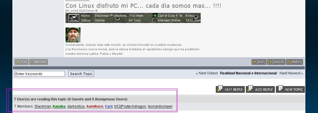Open the FAST REPLY box
Image resolution: width=318 pixels, height=113 pixels.
(230, 89)
